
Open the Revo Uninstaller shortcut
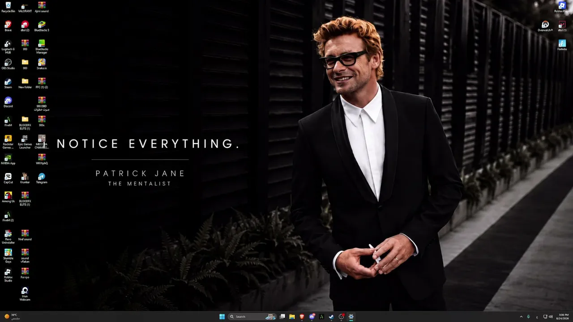[x=8, y=237]
